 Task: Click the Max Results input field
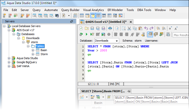point(181,35)
